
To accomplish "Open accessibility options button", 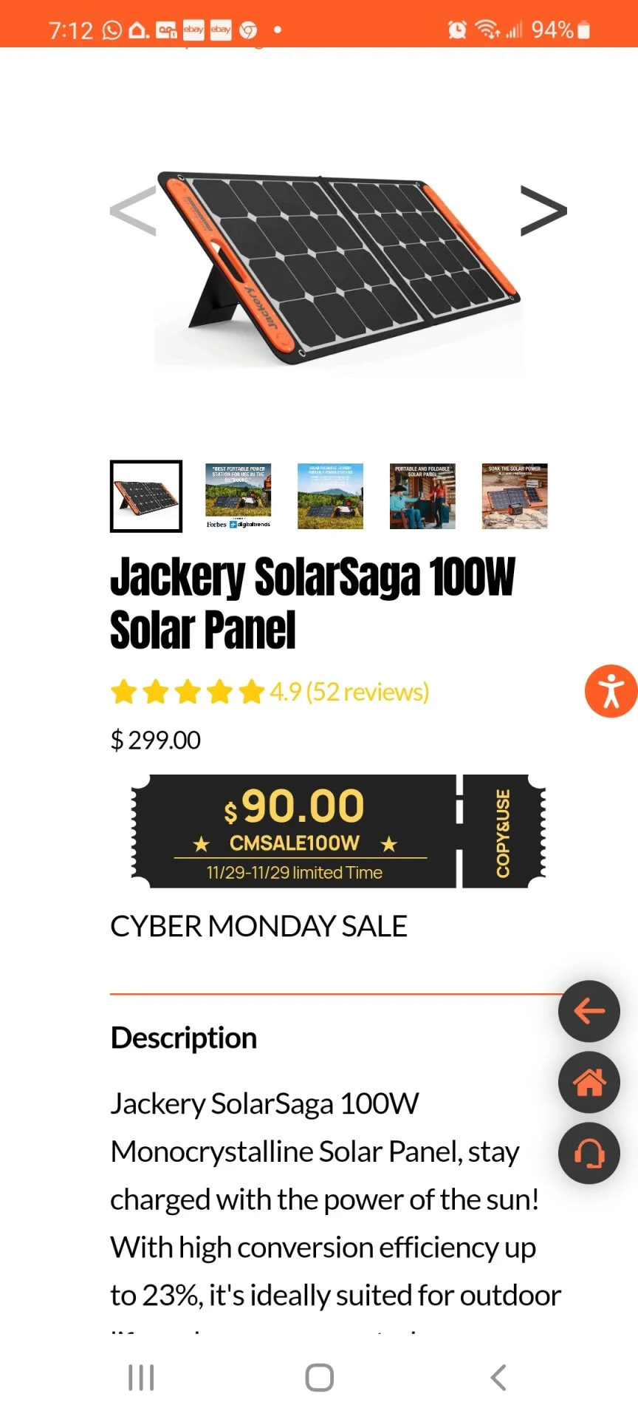I will (611, 691).
